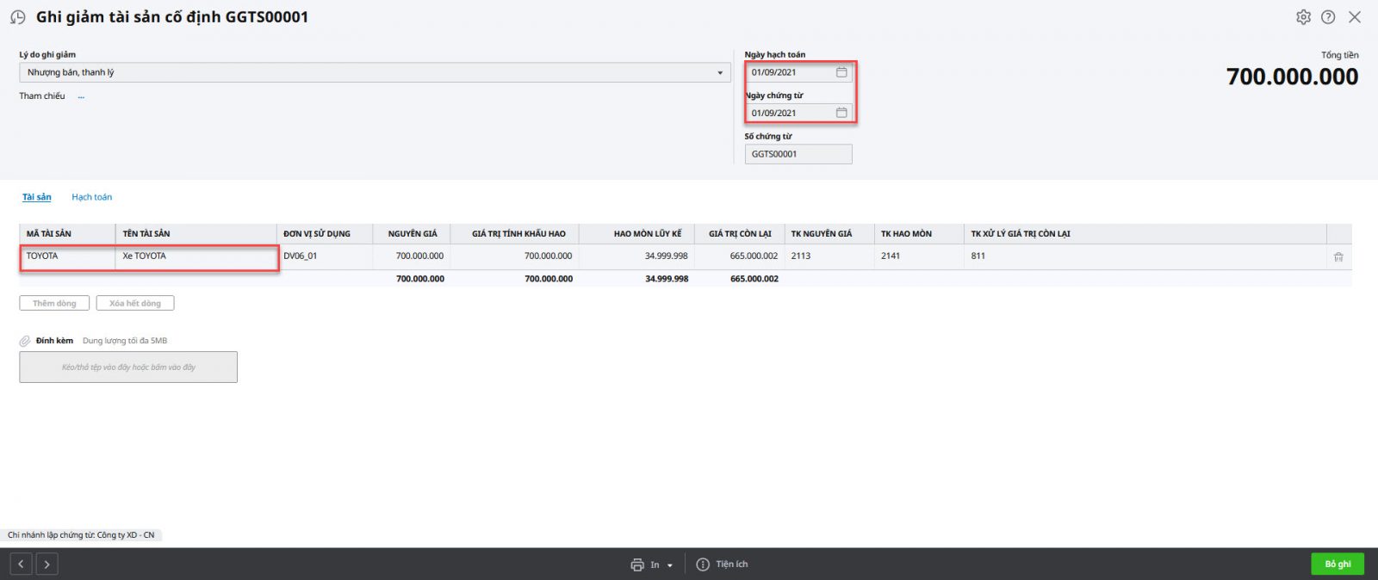Open the settings gear icon
This screenshot has height=580, width=1378.
1303,17
